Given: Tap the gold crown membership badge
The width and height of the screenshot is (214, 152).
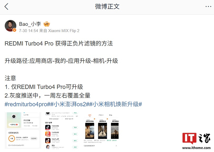Looking at the screenshot, I should tap(47, 24).
